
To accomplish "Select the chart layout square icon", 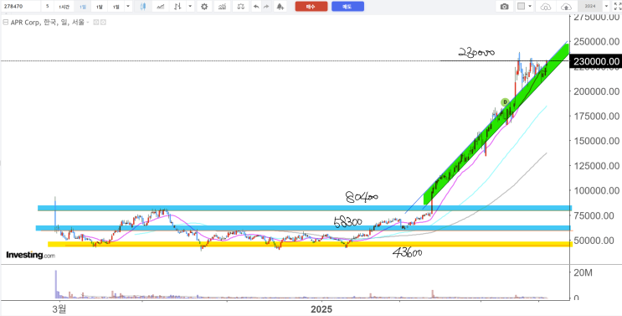I will click(x=522, y=7).
